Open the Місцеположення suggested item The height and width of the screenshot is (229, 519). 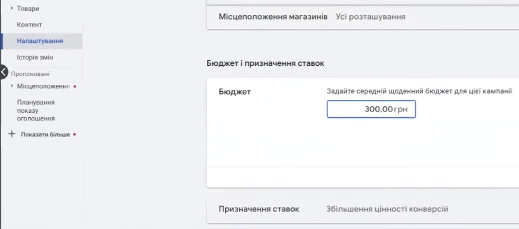43,86
